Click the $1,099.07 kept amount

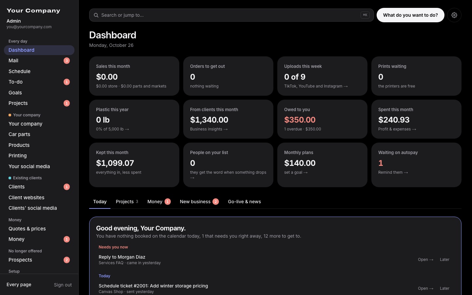pos(115,163)
